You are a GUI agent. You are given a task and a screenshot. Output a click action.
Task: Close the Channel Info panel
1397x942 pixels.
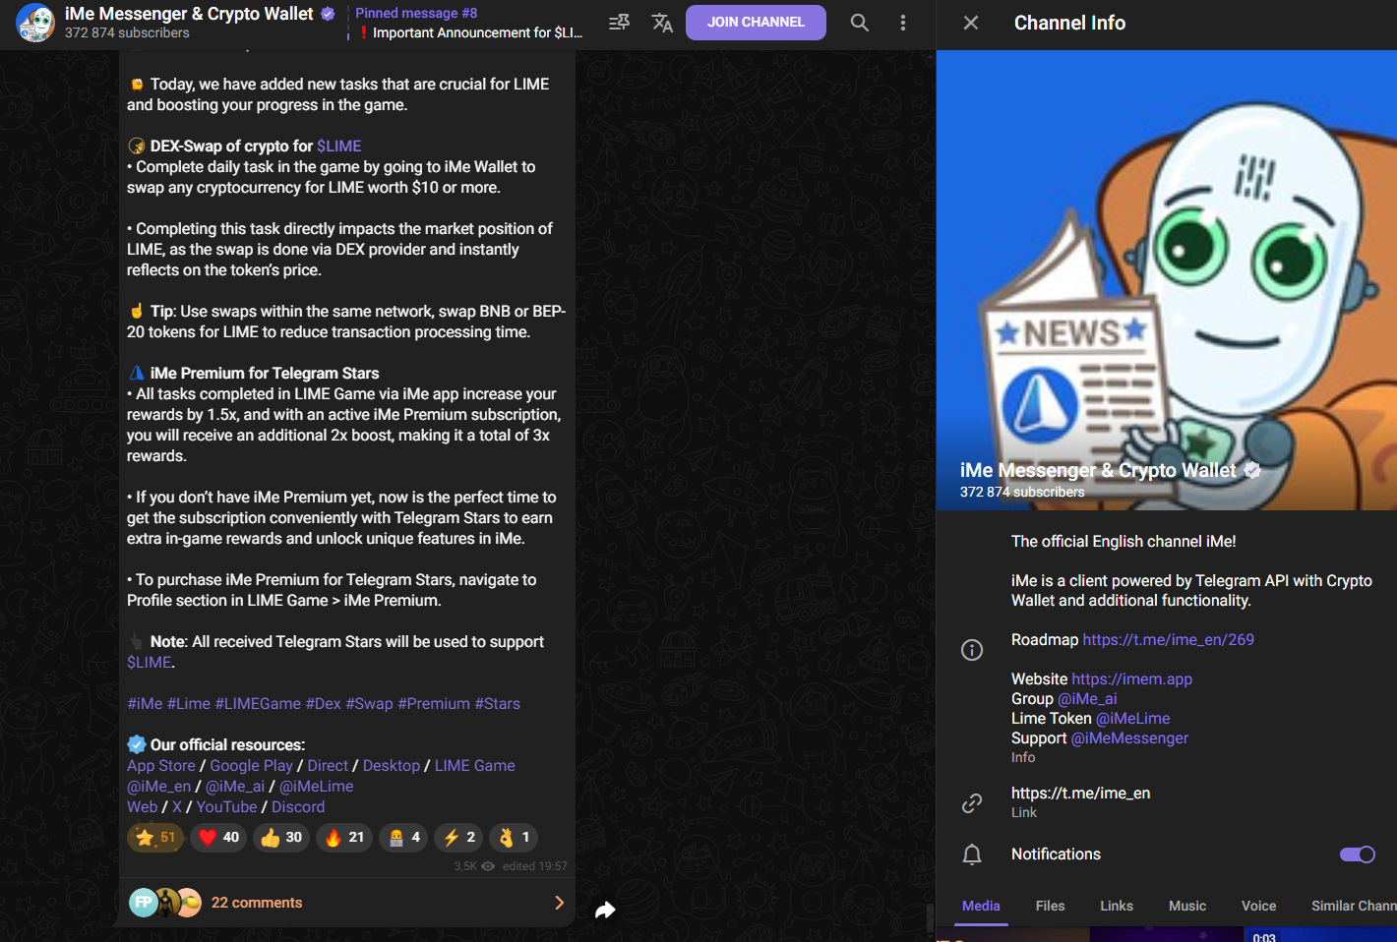coord(971,23)
